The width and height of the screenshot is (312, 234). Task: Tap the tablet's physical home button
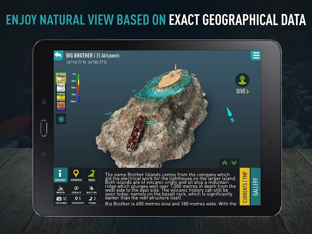click(44, 128)
